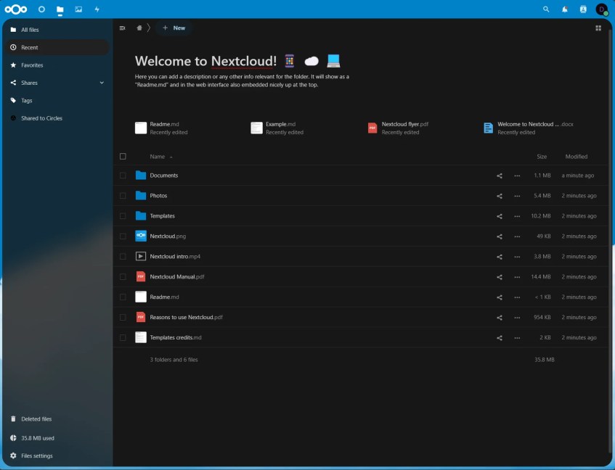Viewport: 615px width, 470px height.
Task: Switch to grid view
Action: (x=598, y=28)
